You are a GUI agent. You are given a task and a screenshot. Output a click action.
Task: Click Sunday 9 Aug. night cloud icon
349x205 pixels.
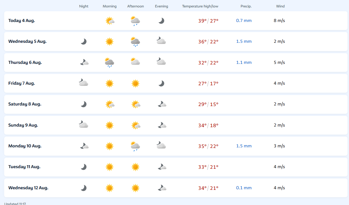tap(83, 124)
